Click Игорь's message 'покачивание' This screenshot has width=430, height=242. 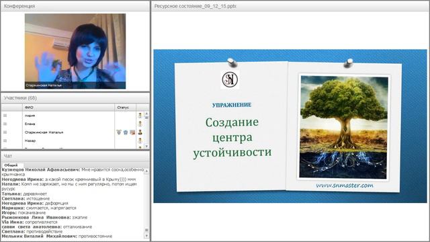coord(24,212)
